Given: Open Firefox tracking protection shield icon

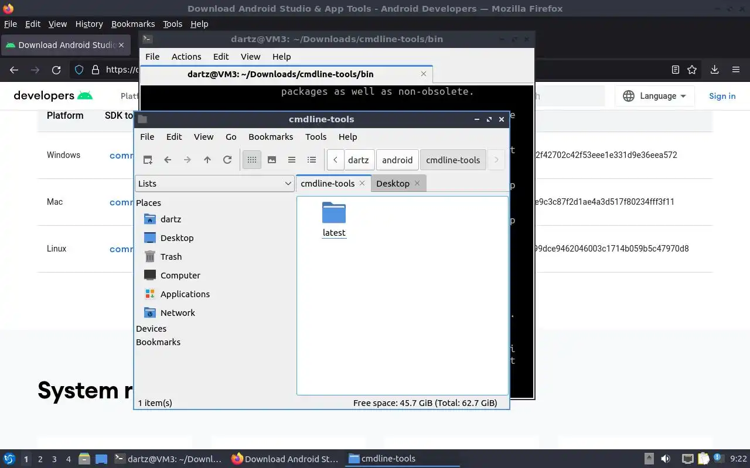Looking at the screenshot, I should pyautogui.click(x=79, y=70).
